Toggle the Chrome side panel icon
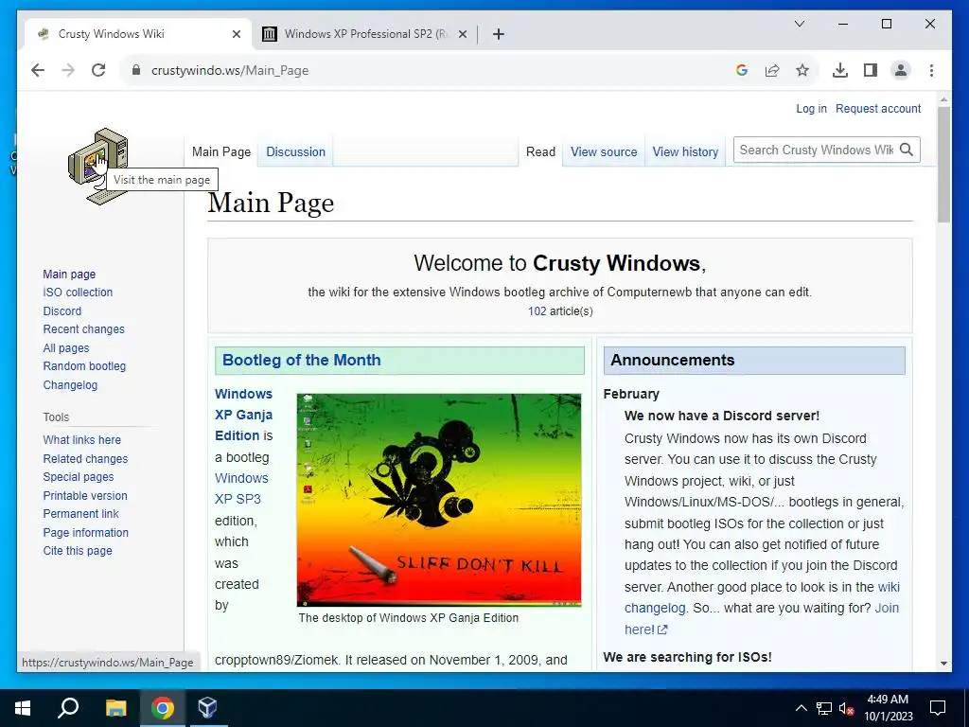Image resolution: width=969 pixels, height=727 pixels. point(871,70)
